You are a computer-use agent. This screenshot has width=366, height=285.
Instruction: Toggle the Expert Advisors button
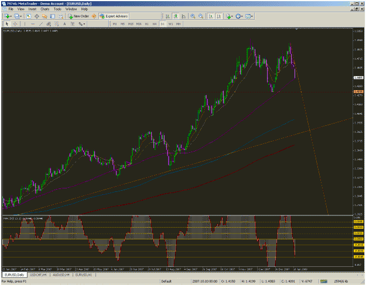click(114, 16)
